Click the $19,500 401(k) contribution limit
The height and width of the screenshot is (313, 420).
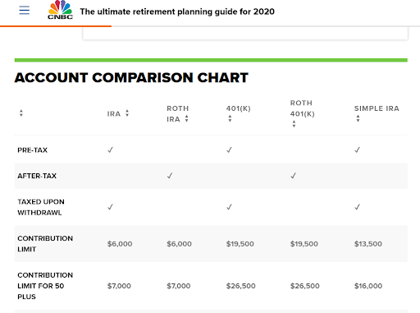240,244
